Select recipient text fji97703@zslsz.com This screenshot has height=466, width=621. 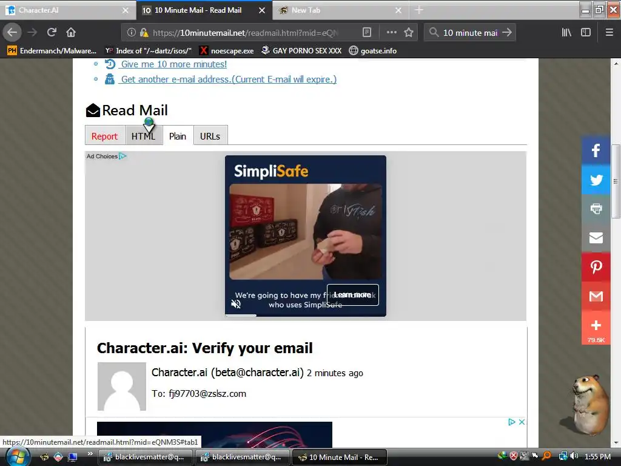tap(207, 393)
